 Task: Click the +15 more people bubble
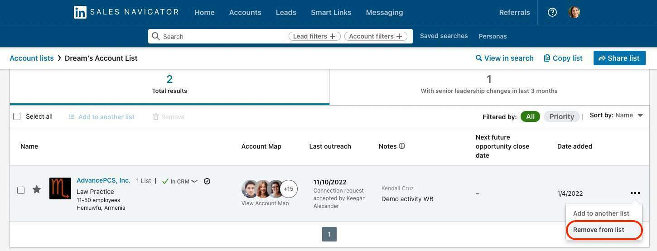point(289,189)
